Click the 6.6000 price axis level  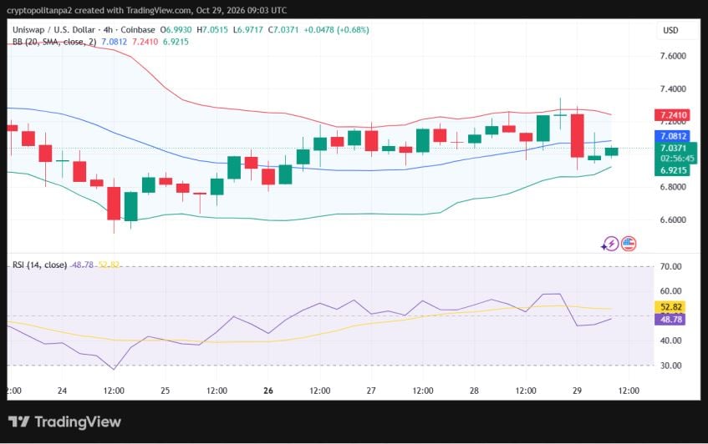coord(672,219)
